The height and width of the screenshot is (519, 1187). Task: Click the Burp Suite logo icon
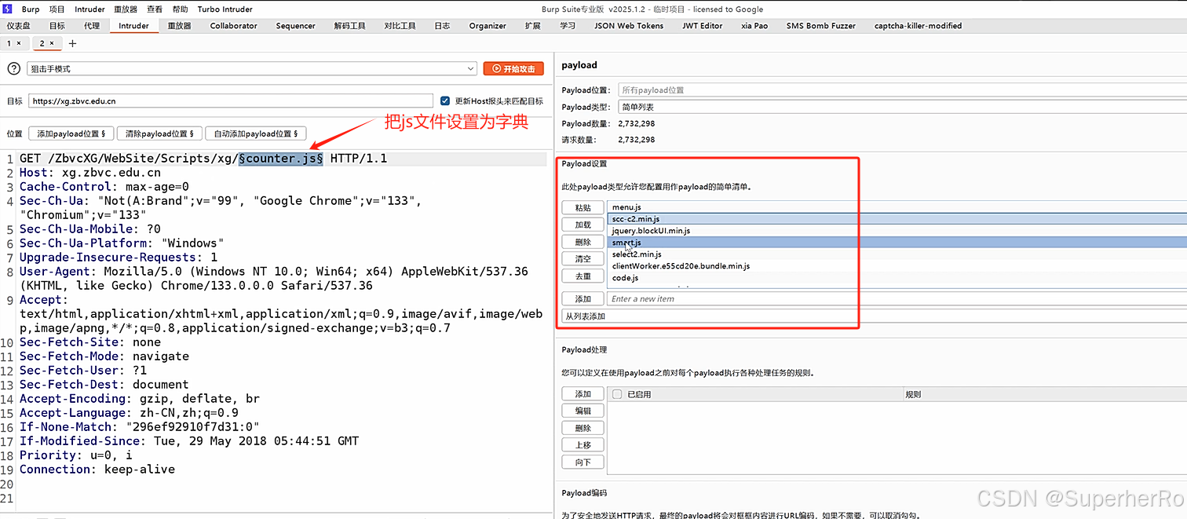click(x=7, y=9)
